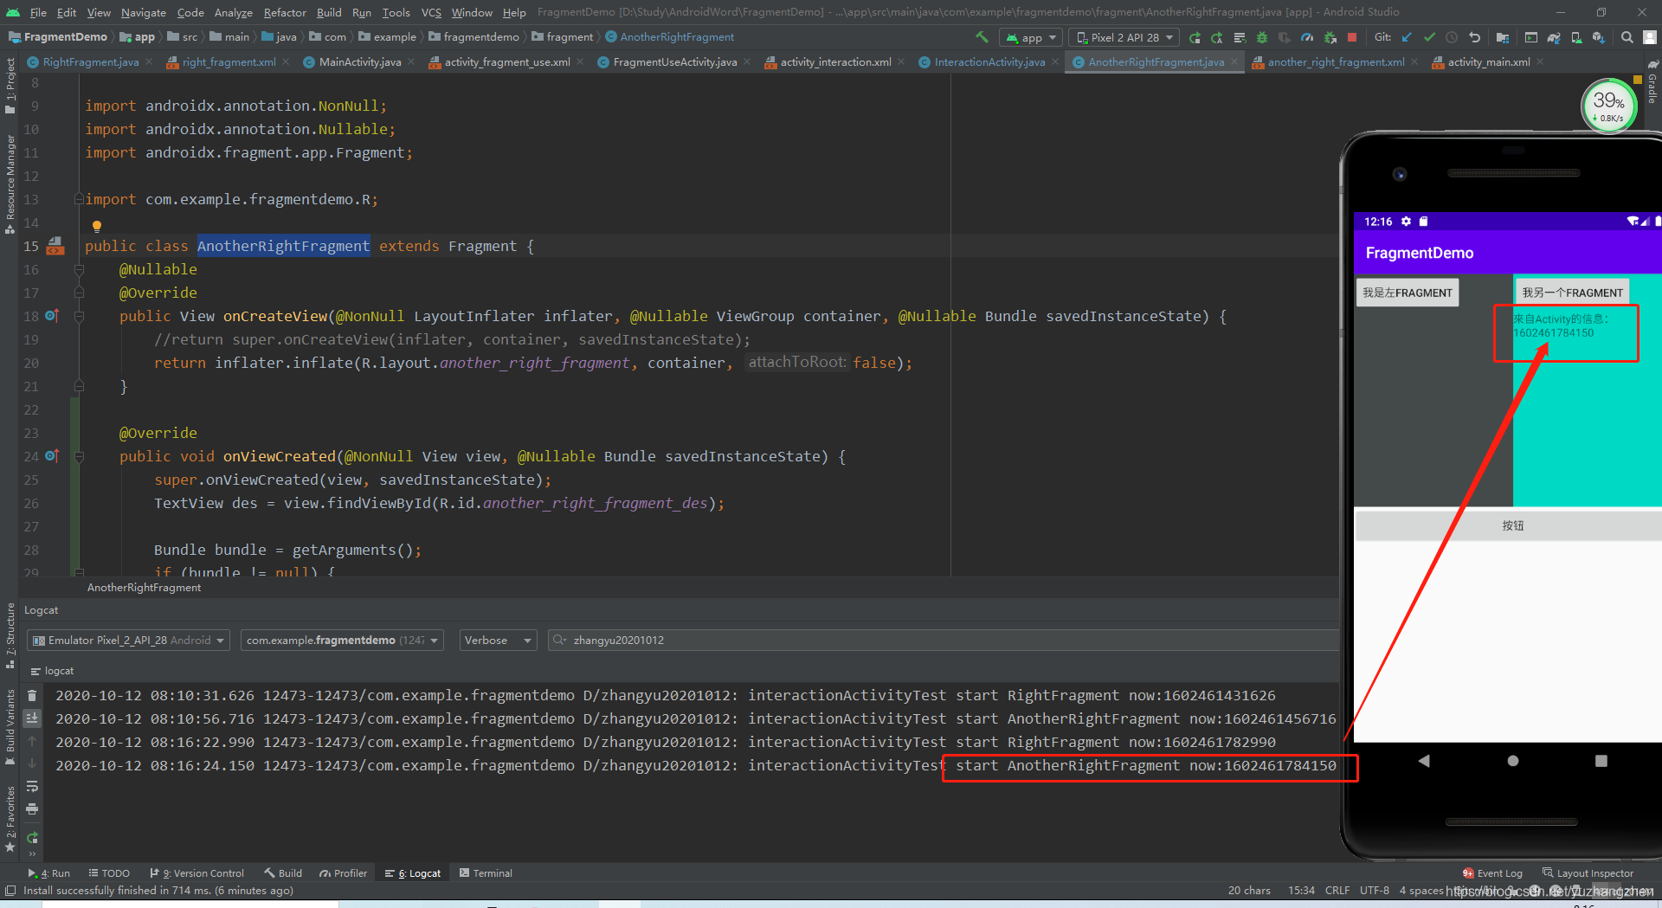Toggle the Structure tool window
This screenshot has height=908, width=1662.
(x=10, y=635)
